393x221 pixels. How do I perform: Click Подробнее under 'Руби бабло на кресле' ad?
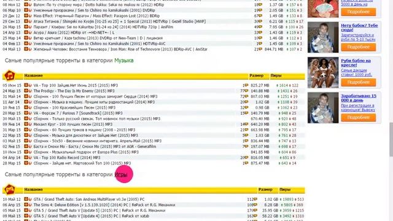[359, 82]
